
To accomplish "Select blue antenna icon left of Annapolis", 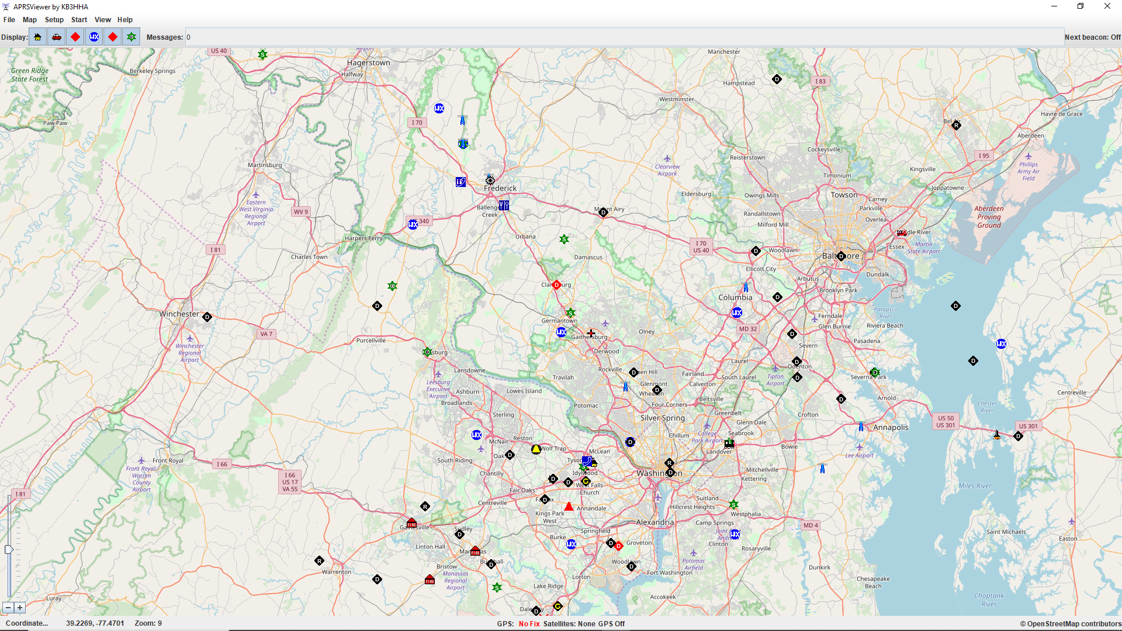I will (861, 427).
